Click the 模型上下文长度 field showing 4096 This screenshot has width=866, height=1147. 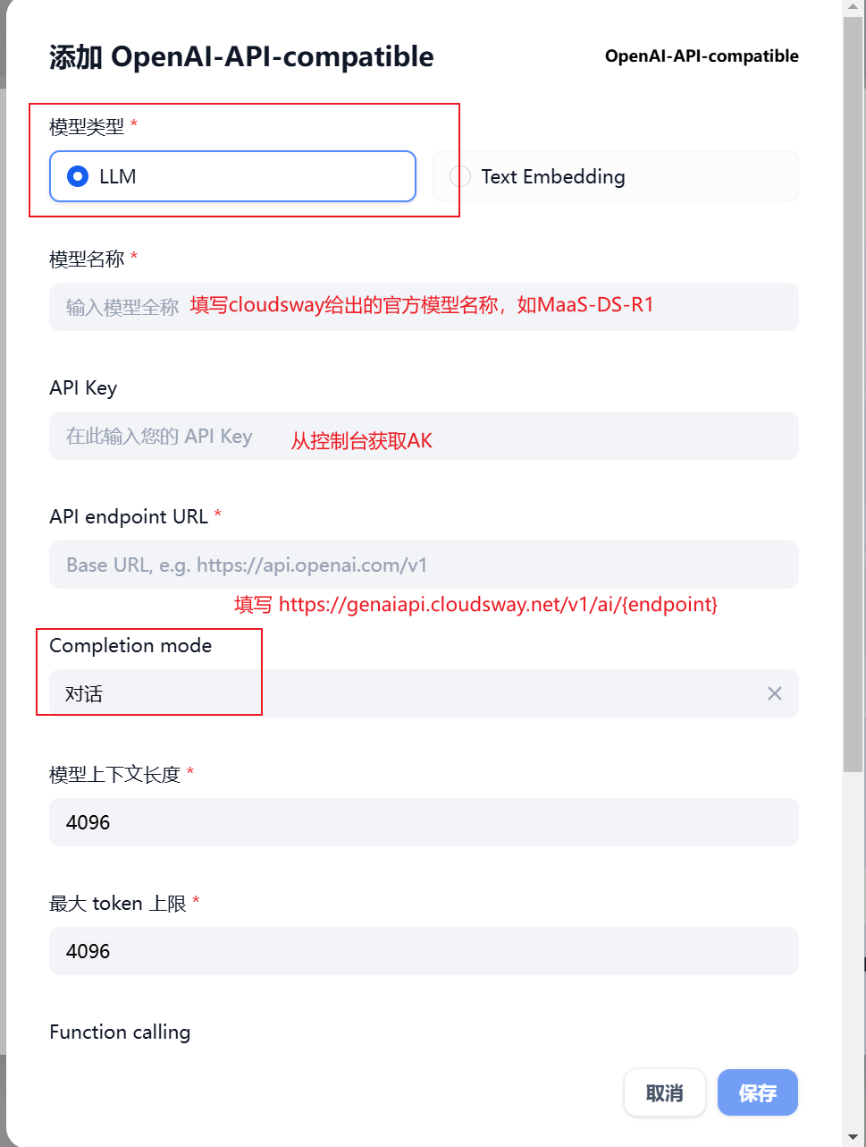click(424, 822)
